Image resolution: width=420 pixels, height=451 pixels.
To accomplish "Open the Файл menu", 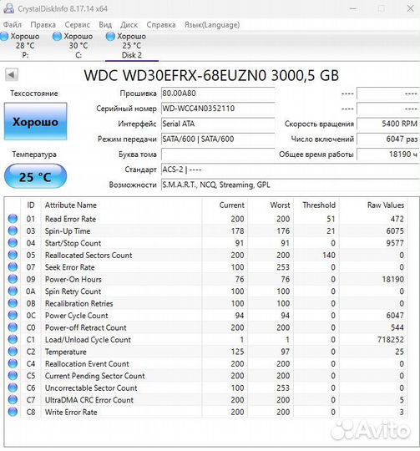I will coord(13,25).
